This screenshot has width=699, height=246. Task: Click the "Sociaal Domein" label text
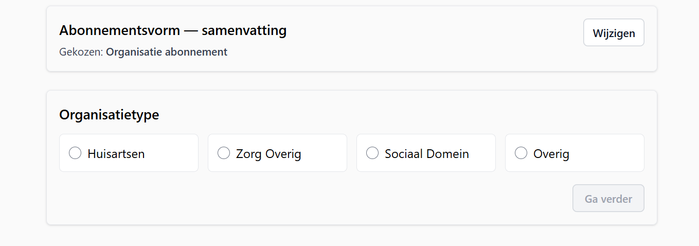(426, 153)
